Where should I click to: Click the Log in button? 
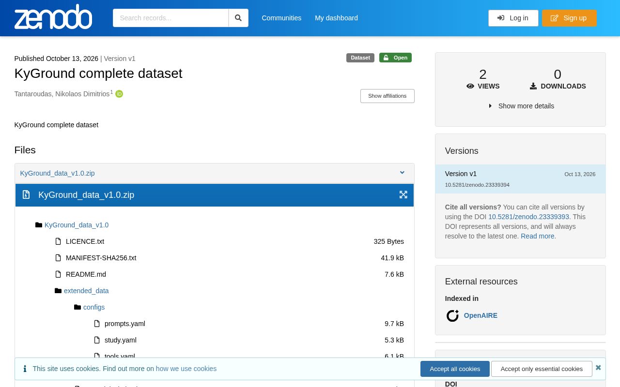pos(513,18)
